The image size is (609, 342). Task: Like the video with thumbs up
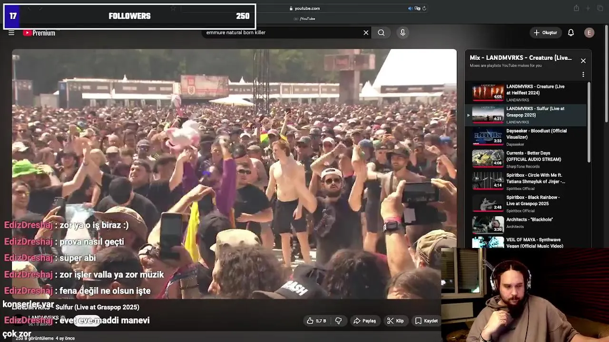316,321
